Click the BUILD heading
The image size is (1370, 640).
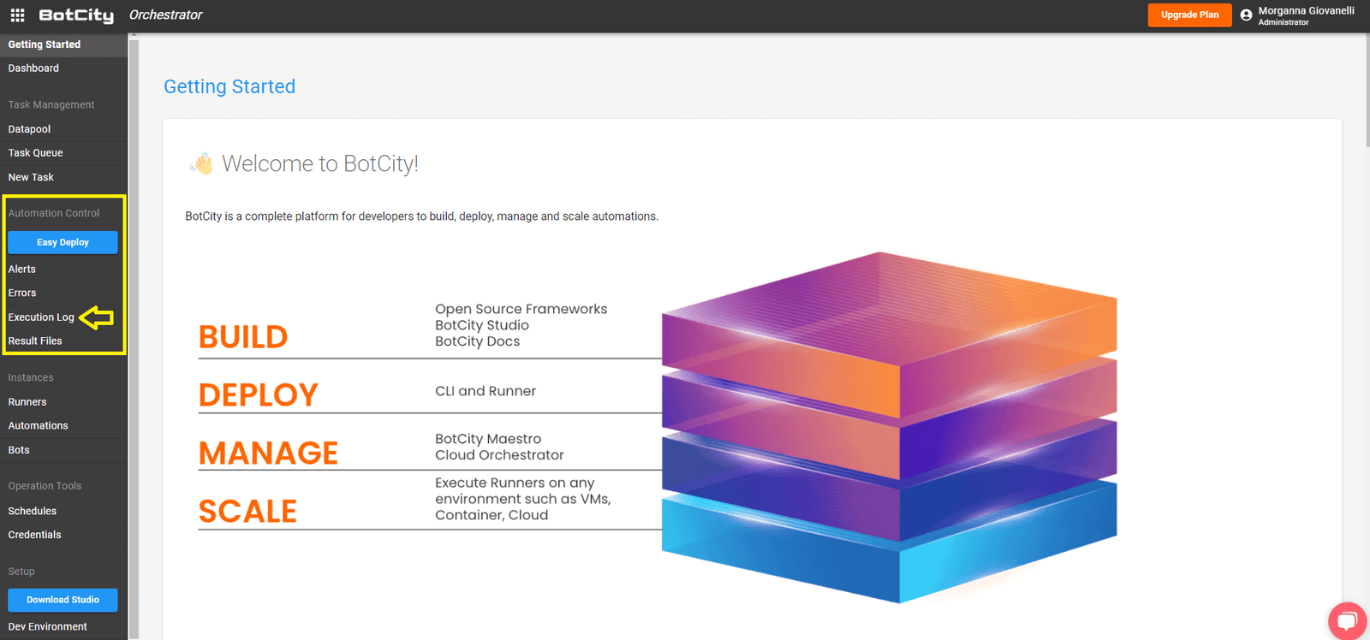243,337
